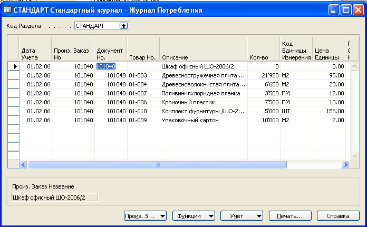Screen dimensions: 367x227
Task: Click Древесностружечная плита description cell
Action: tap(204, 75)
